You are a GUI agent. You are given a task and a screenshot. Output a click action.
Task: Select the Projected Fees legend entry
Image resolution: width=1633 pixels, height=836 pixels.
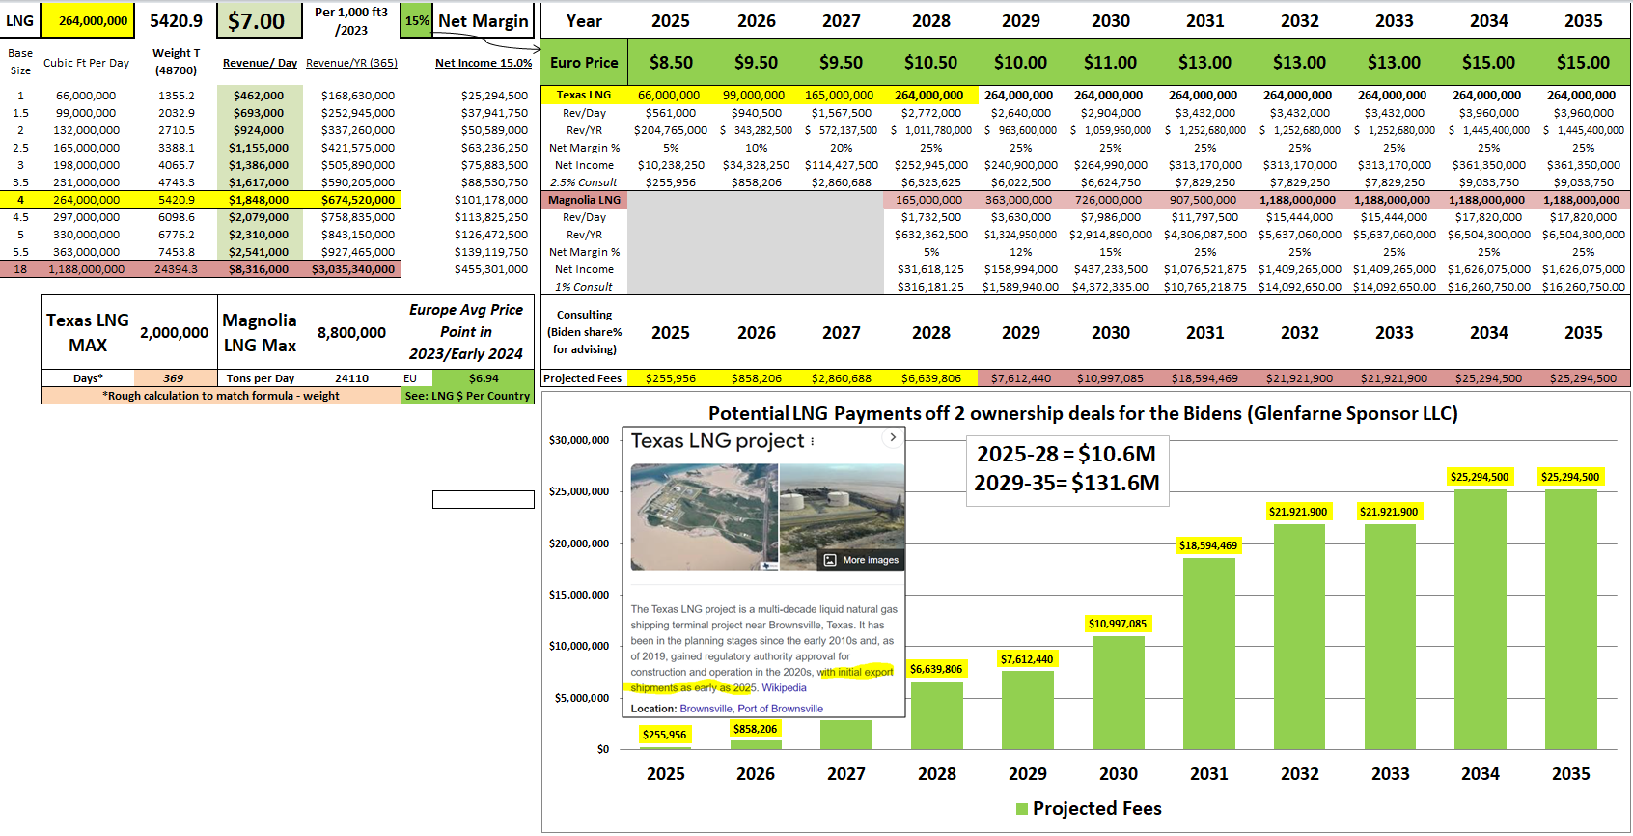(x=1089, y=809)
